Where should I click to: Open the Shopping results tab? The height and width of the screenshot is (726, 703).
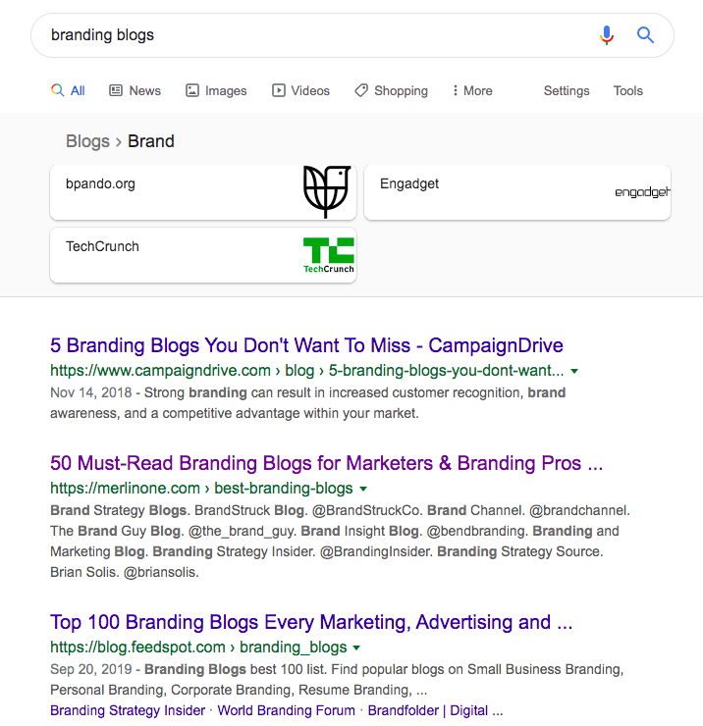pos(391,90)
